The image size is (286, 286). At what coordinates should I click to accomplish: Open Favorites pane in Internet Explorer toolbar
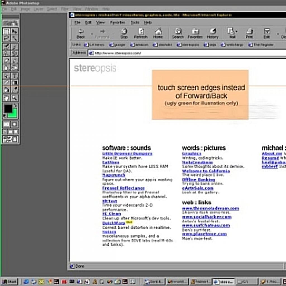click(195, 34)
